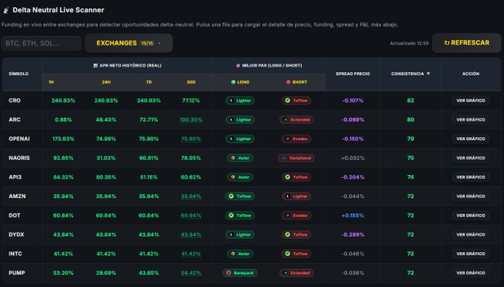
Task: Sort by the CONSISTENCIA column arrow
Action: [x=428, y=73]
